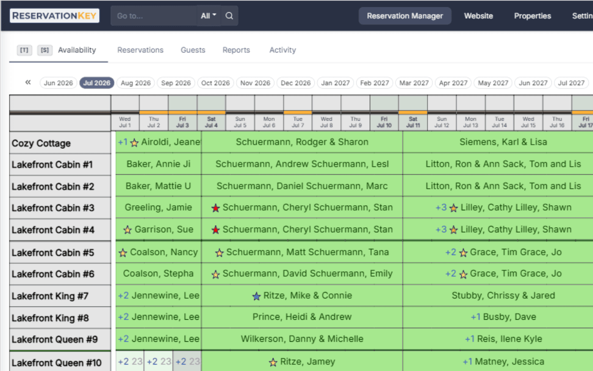Switch to the Reservations tab
Screen dimensions: 593x371
pyautogui.click(x=140, y=50)
